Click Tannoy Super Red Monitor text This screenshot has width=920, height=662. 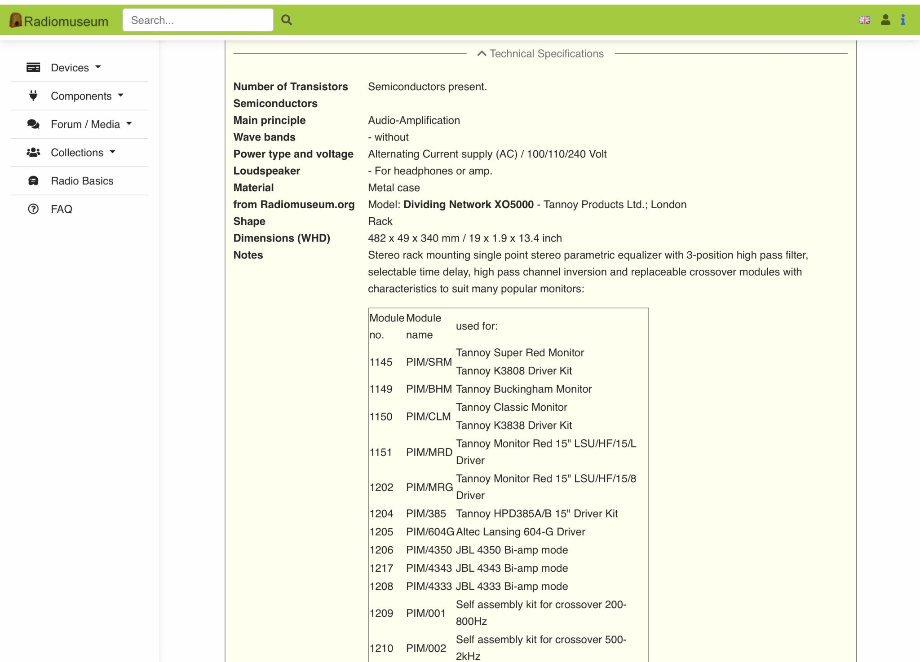point(520,352)
